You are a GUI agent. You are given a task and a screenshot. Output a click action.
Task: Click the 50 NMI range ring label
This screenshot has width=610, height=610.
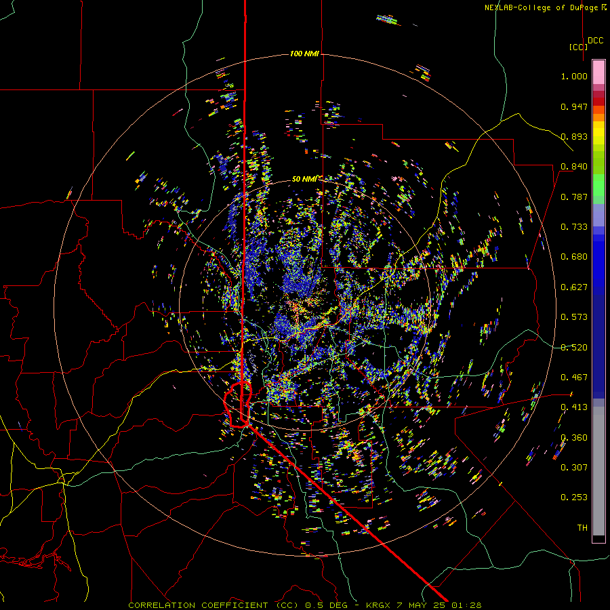[304, 179]
